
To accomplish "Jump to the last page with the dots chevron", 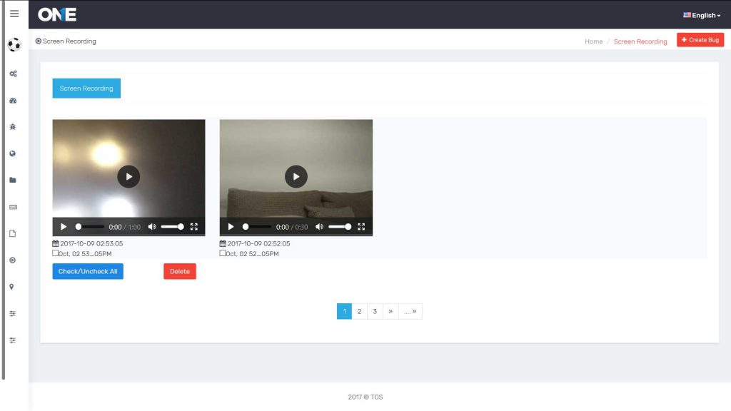I will (410, 311).
